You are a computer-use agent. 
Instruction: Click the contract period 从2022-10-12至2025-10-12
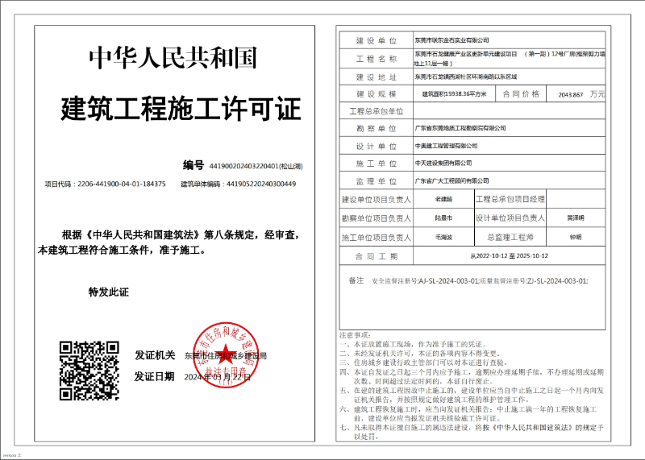510,255
